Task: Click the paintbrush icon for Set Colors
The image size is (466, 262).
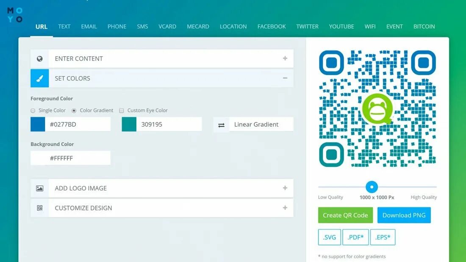Action: [39, 78]
